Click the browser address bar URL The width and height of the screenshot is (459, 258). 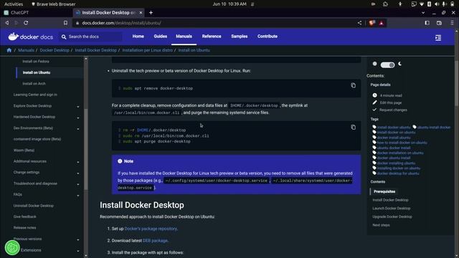pyautogui.click(x=121, y=23)
